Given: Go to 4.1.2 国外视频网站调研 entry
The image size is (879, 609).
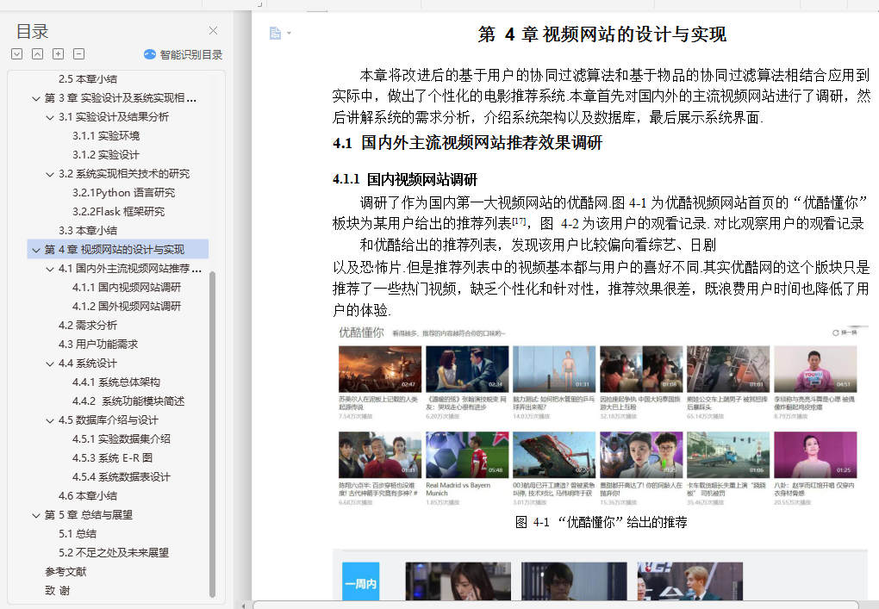Looking at the screenshot, I should tap(127, 307).
